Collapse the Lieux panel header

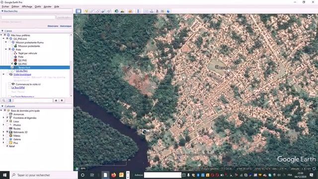tap(2, 31)
